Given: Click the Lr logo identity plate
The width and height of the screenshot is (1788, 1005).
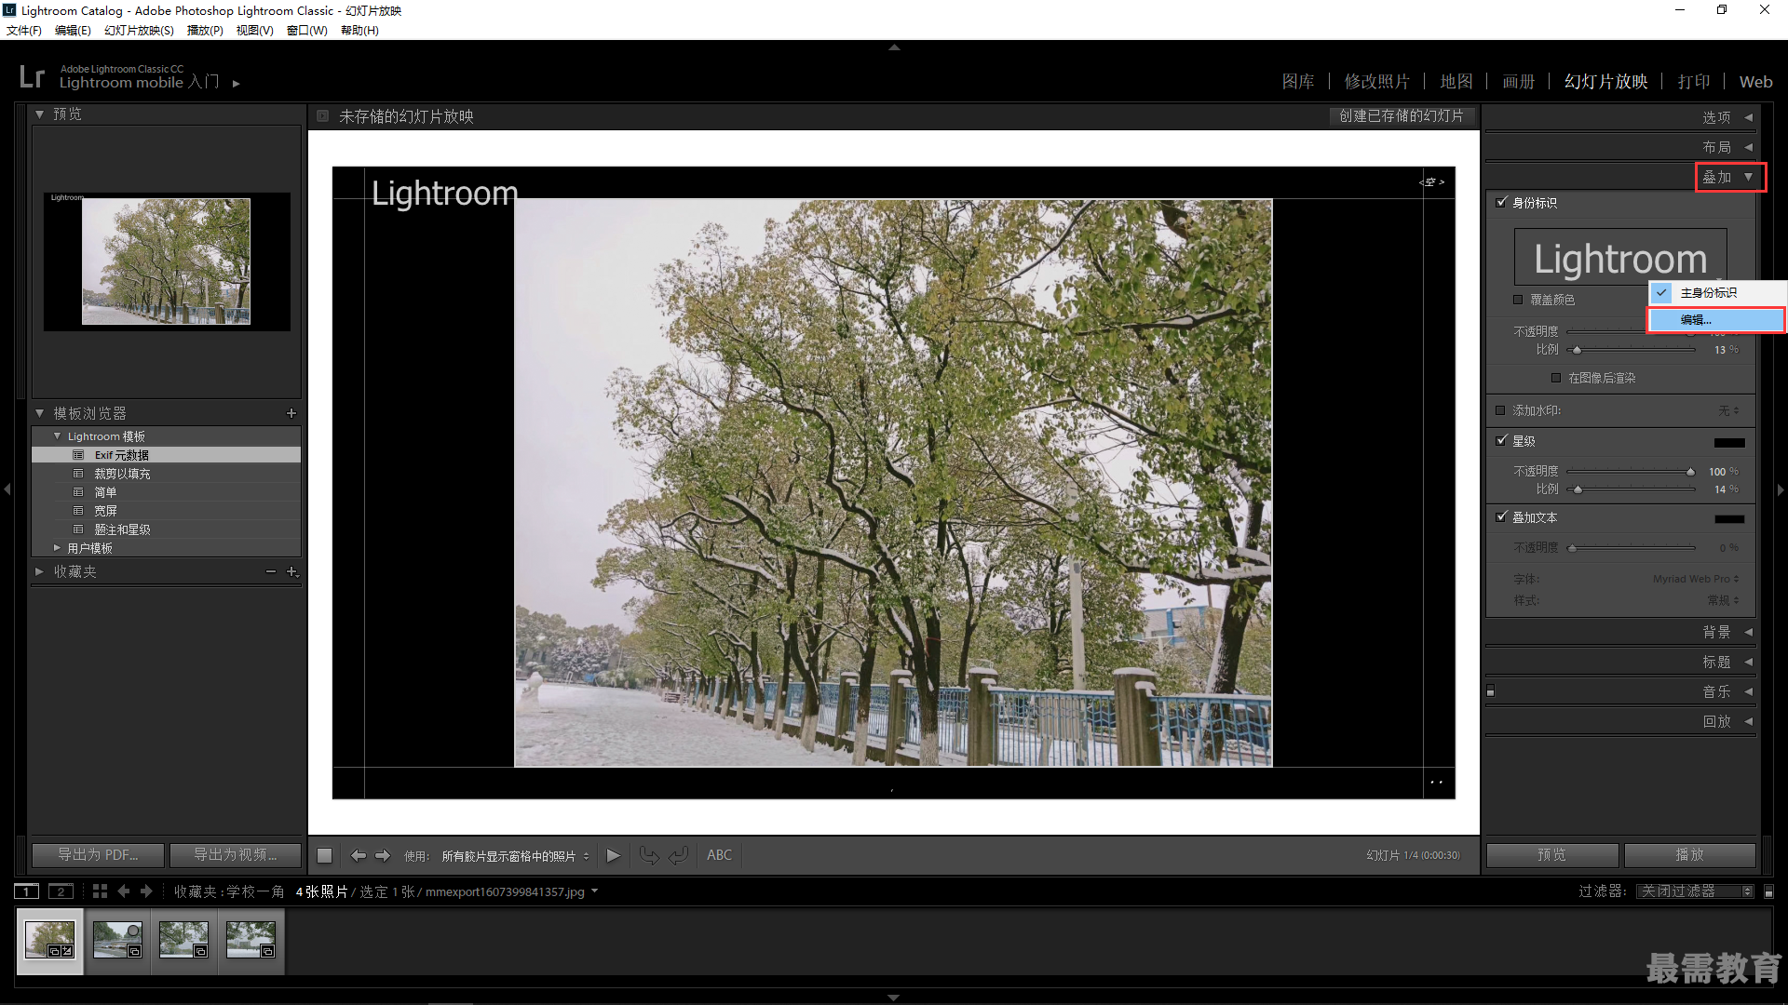Looking at the screenshot, I should click(x=32, y=76).
